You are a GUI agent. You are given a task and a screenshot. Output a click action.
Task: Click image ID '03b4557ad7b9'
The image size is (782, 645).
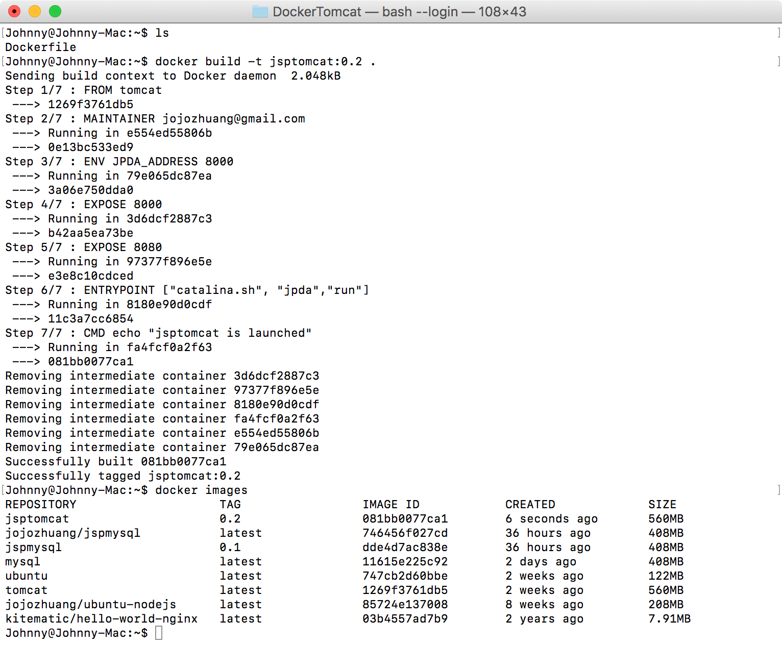point(405,618)
